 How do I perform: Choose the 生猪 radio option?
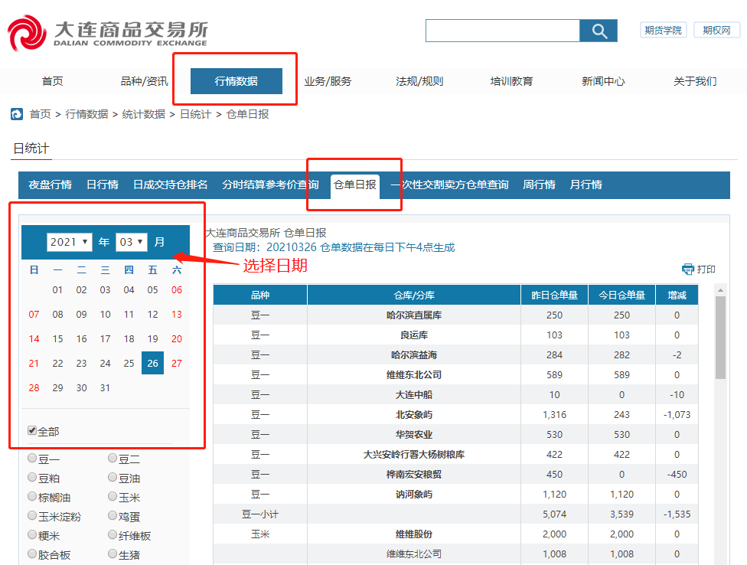[x=113, y=554]
